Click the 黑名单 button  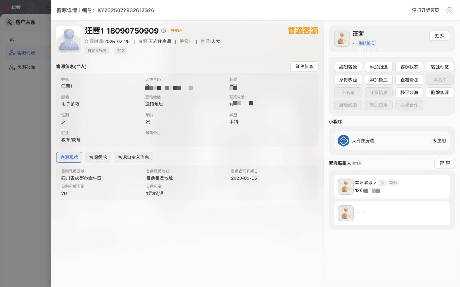point(440,79)
